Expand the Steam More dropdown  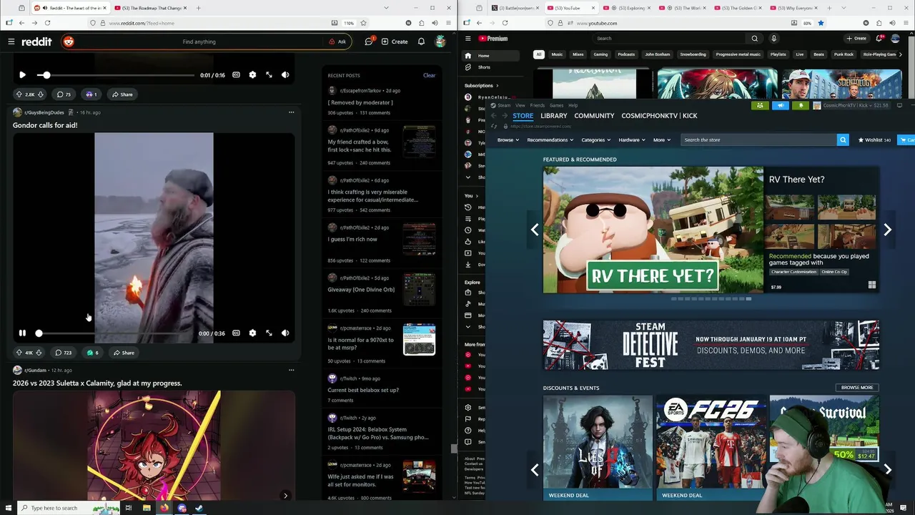[662, 140]
